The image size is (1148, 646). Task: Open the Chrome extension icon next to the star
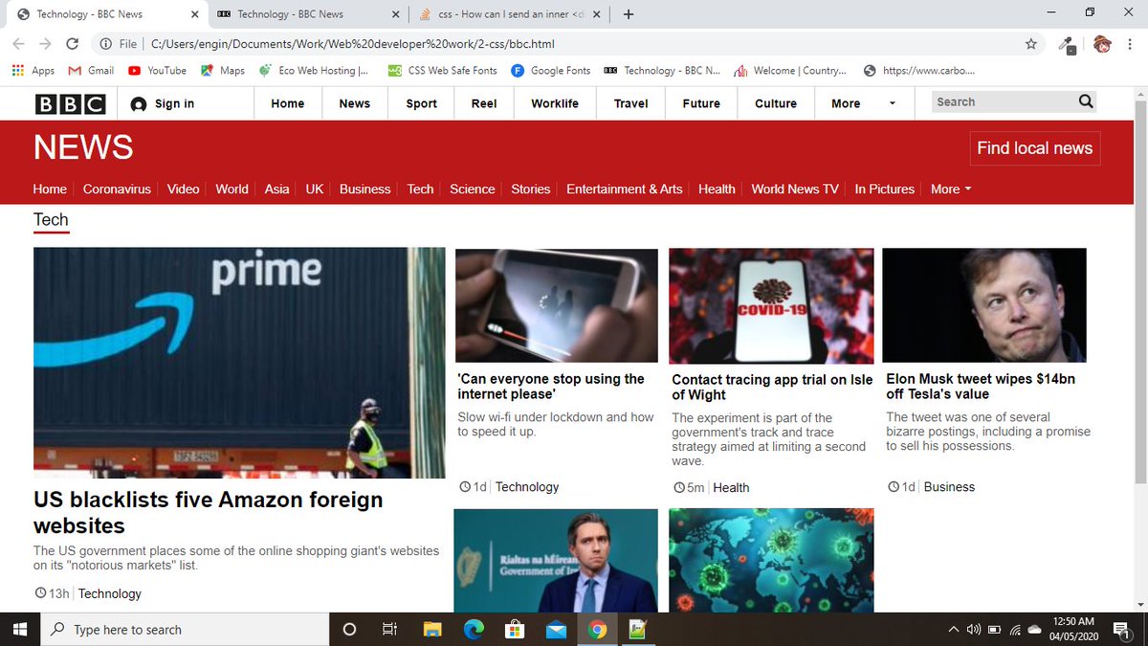1069,44
